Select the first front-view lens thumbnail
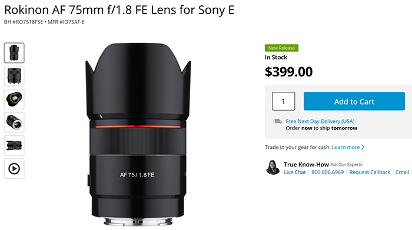 click(x=14, y=53)
